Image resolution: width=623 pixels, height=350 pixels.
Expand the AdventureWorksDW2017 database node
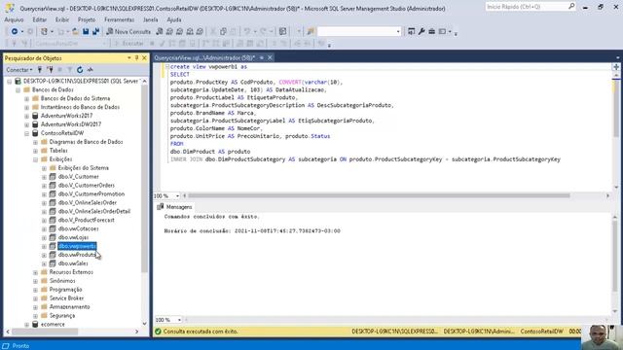(x=26, y=124)
